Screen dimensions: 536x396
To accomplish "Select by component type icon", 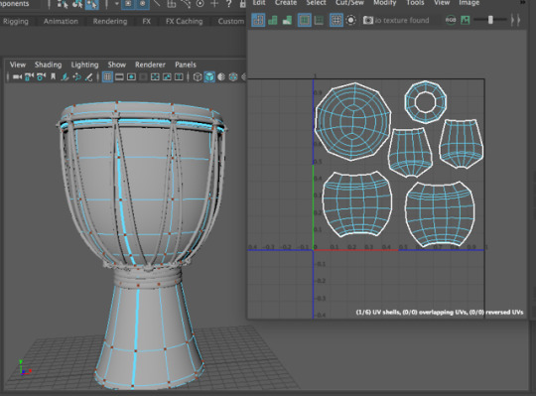I will (x=91, y=4).
